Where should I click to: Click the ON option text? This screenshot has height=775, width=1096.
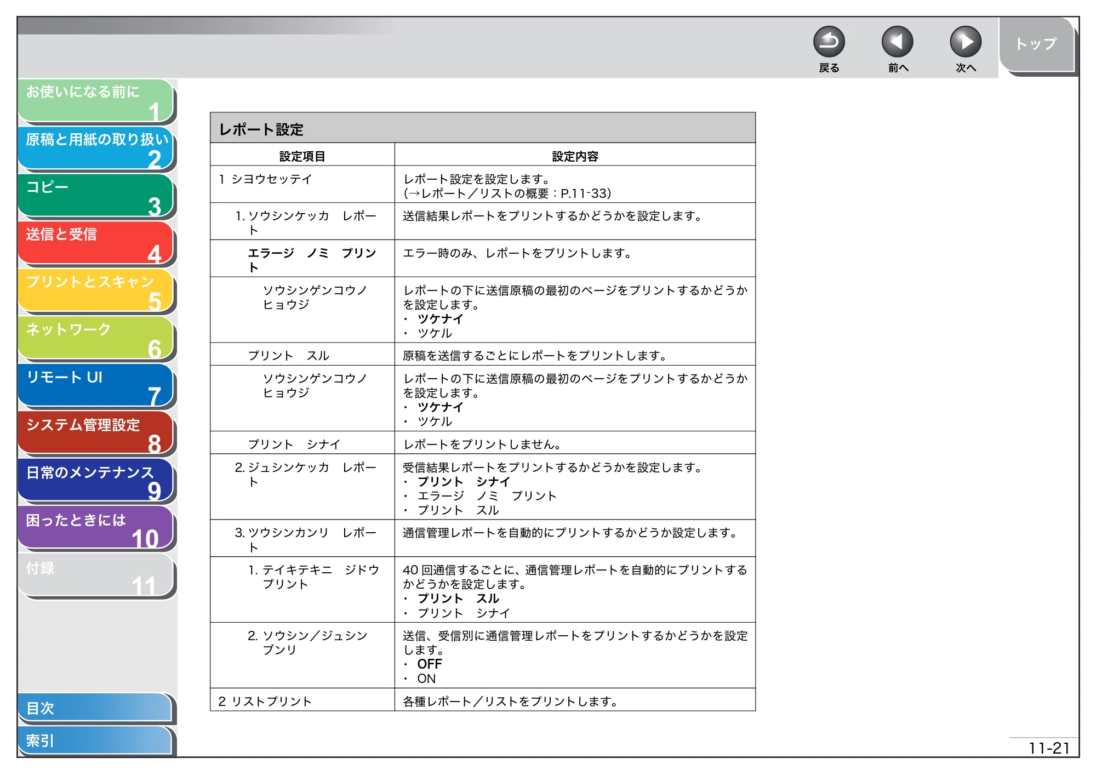coord(426,679)
